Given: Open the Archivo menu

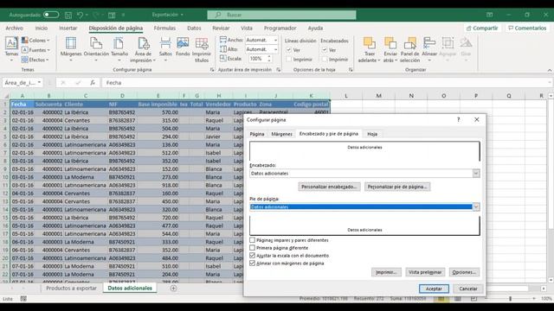Looking at the screenshot, I should pyautogui.click(x=14, y=28).
